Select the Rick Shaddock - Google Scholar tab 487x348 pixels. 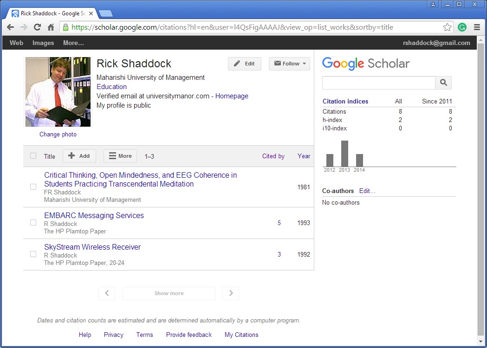(53, 13)
